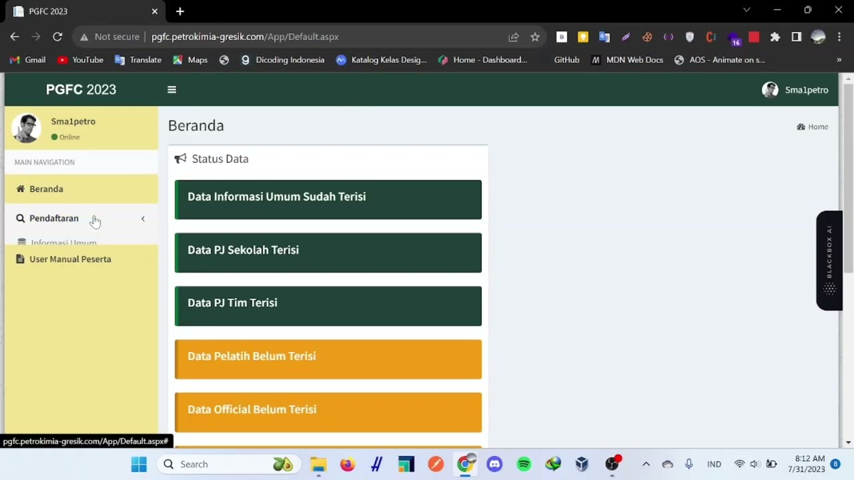Open the Google Translate extension icon
Screen dimensions: 854x480
click(604, 37)
